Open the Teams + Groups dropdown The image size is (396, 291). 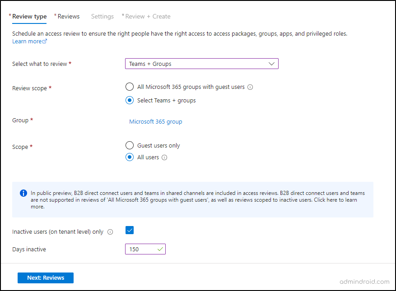tap(202, 64)
